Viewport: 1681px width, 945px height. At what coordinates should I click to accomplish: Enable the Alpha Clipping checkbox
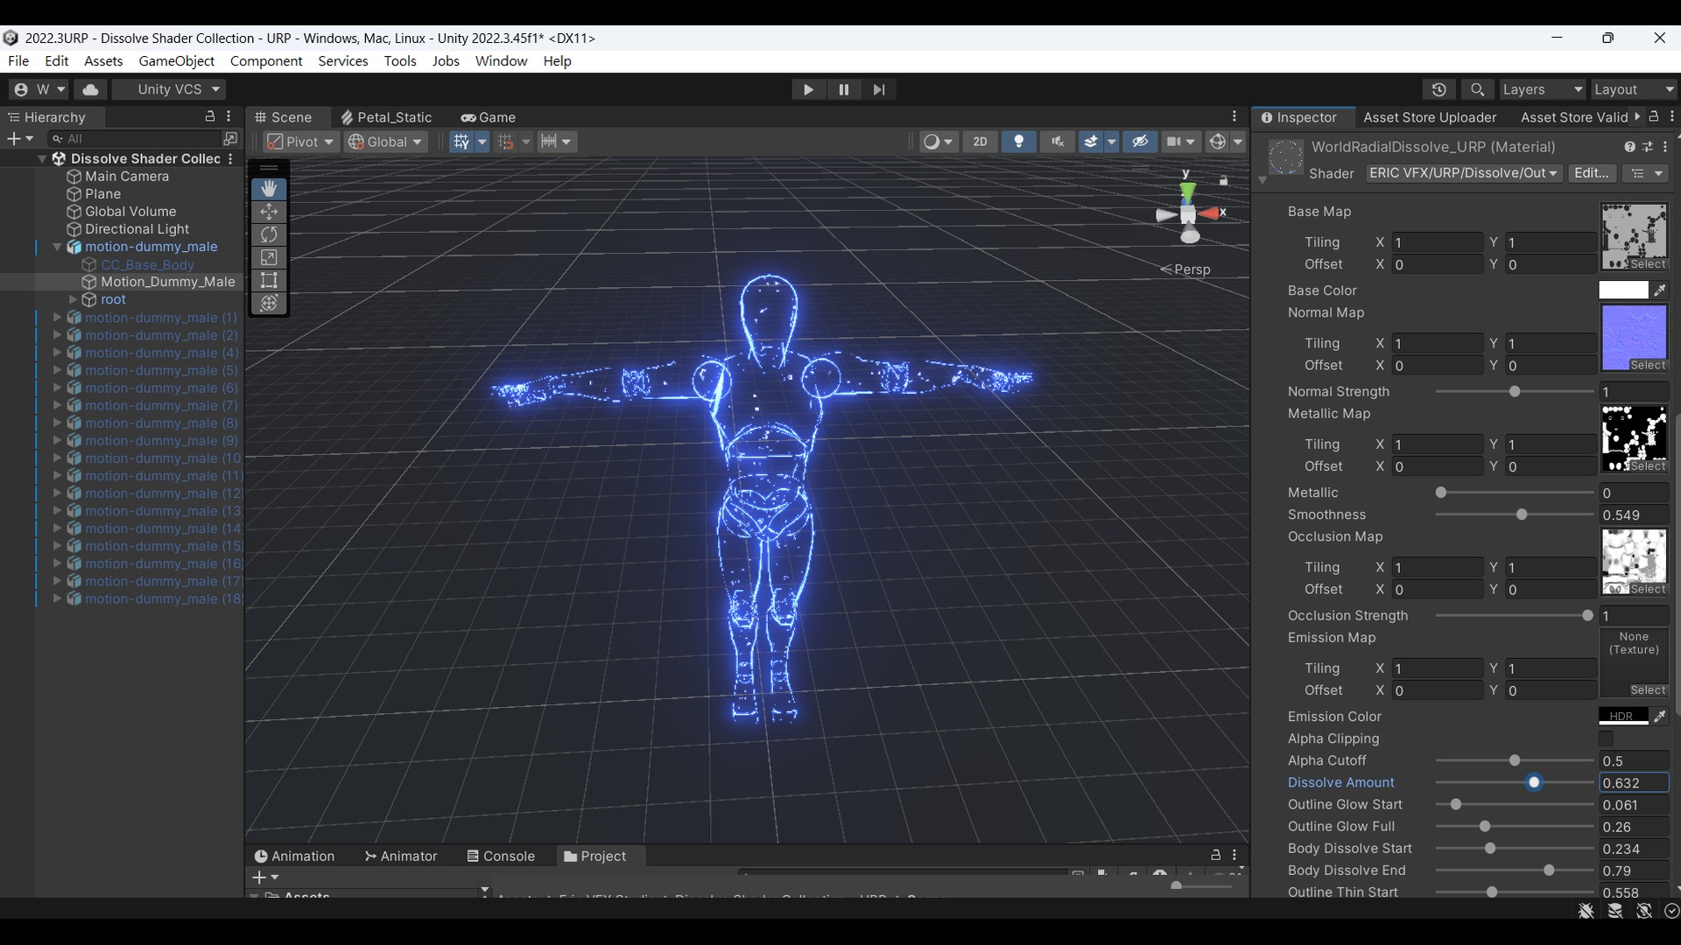click(1606, 739)
